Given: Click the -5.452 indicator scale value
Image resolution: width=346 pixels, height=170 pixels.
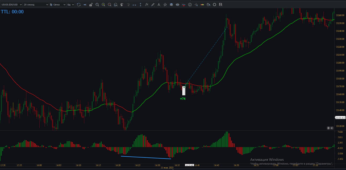Looking at the screenshot, I should tap(340, 159).
